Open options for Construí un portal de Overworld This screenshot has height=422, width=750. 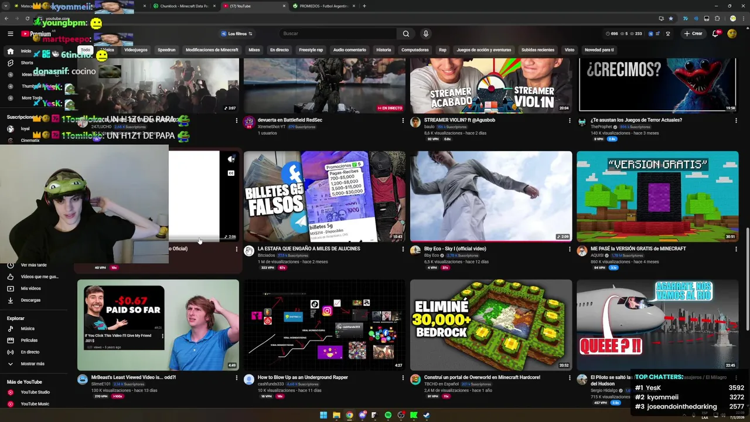(x=569, y=378)
